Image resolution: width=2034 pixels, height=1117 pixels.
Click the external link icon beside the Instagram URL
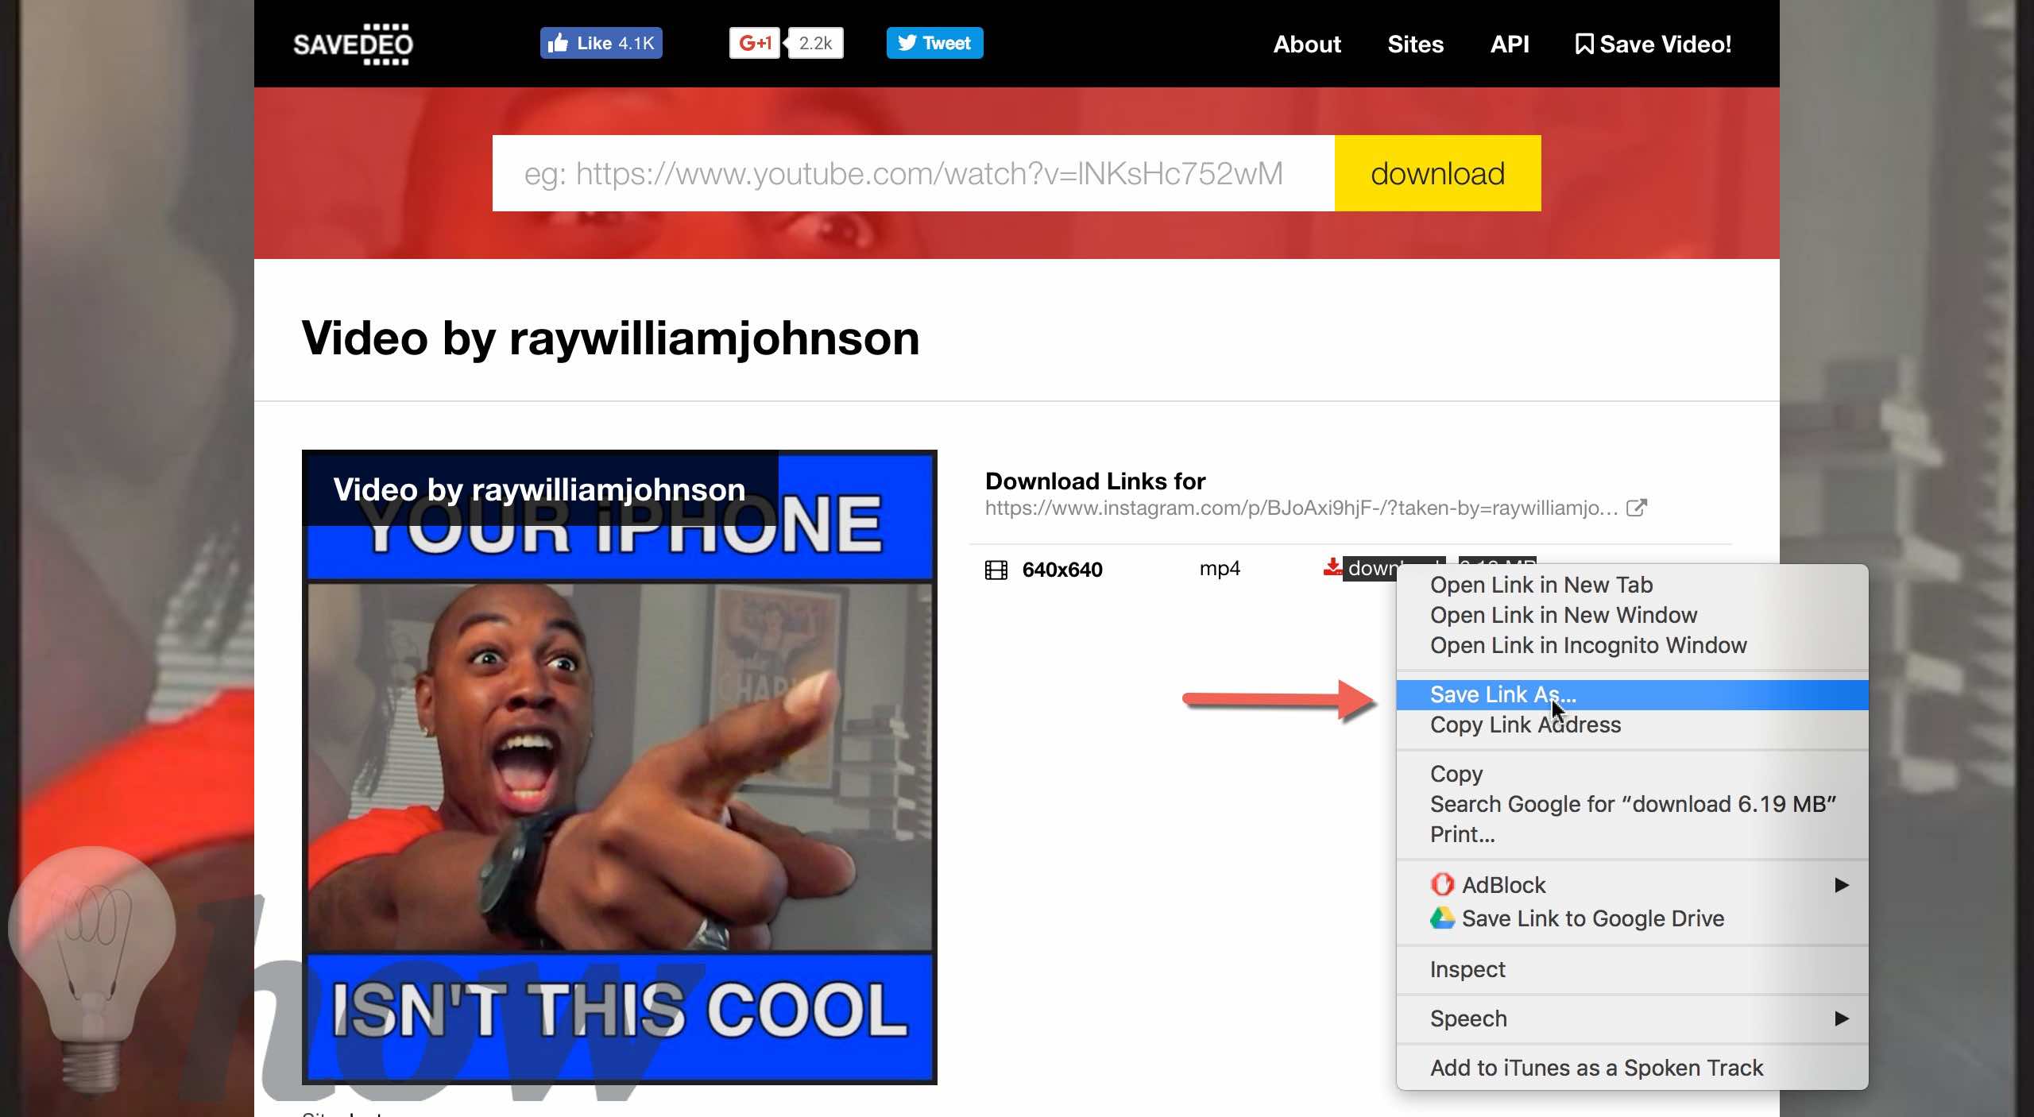pyautogui.click(x=1637, y=507)
